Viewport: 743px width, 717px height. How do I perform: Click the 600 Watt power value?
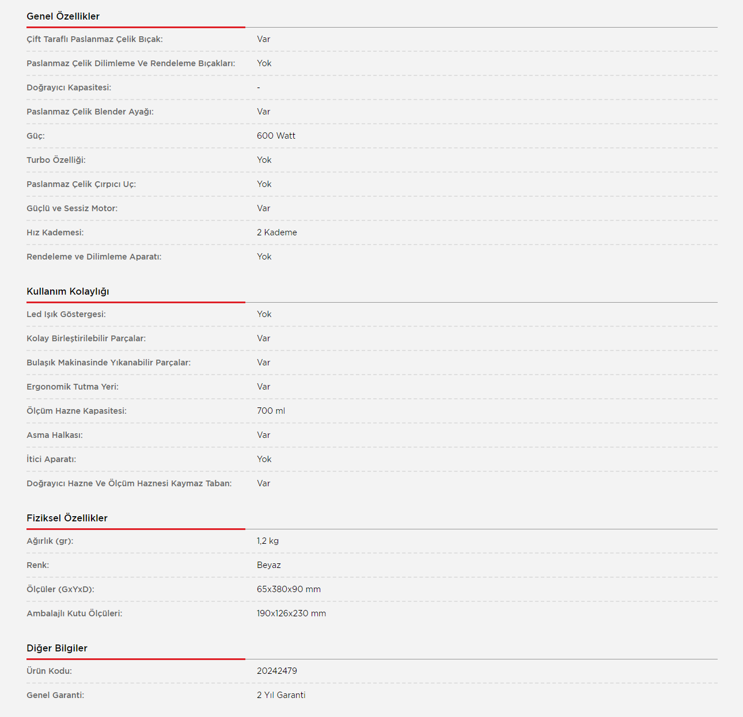(276, 136)
